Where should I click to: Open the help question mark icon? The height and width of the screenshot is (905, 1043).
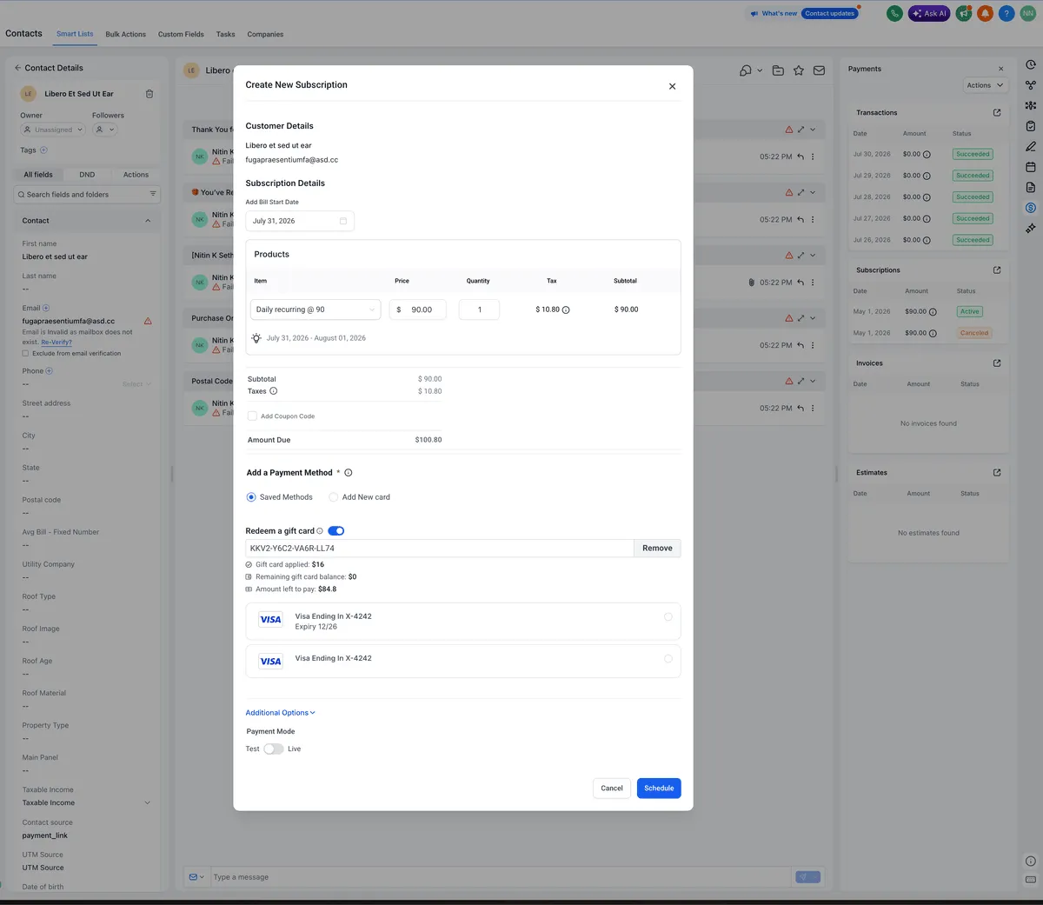tap(1006, 14)
